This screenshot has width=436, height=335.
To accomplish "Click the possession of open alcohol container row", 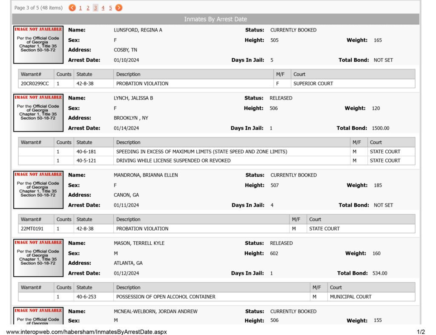I will (x=217, y=297).
